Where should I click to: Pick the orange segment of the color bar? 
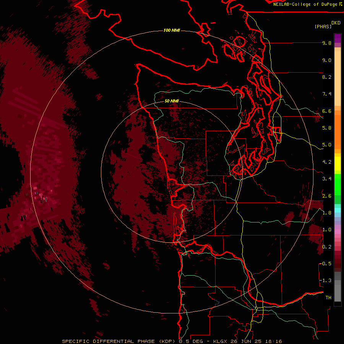(x=338, y=131)
